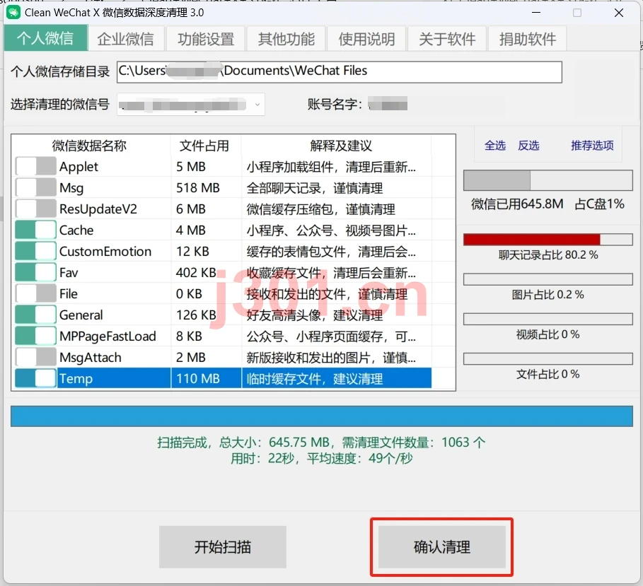The image size is (643, 586).
Task: Click the 解释及建议 column header
Action: [x=341, y=146]
